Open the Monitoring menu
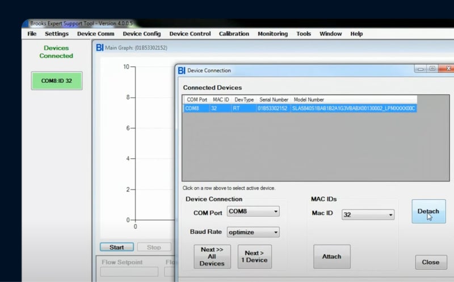 pyautogui.click(x=272, y=33)
